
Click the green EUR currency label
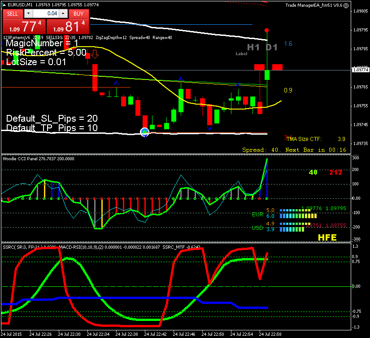tap(258, 215)
